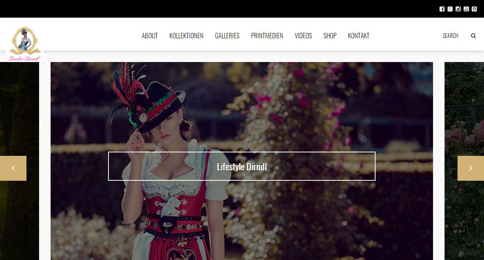This screenshot has height=260, width=484.
Task: Open the Google Plus icon
Action: (x=450, y=9)
